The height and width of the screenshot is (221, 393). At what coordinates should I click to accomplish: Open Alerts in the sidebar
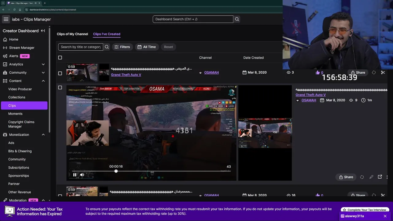click(x=14, y=56)
